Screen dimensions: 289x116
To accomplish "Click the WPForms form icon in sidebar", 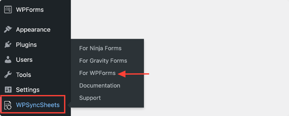I will tap(8, 9).
